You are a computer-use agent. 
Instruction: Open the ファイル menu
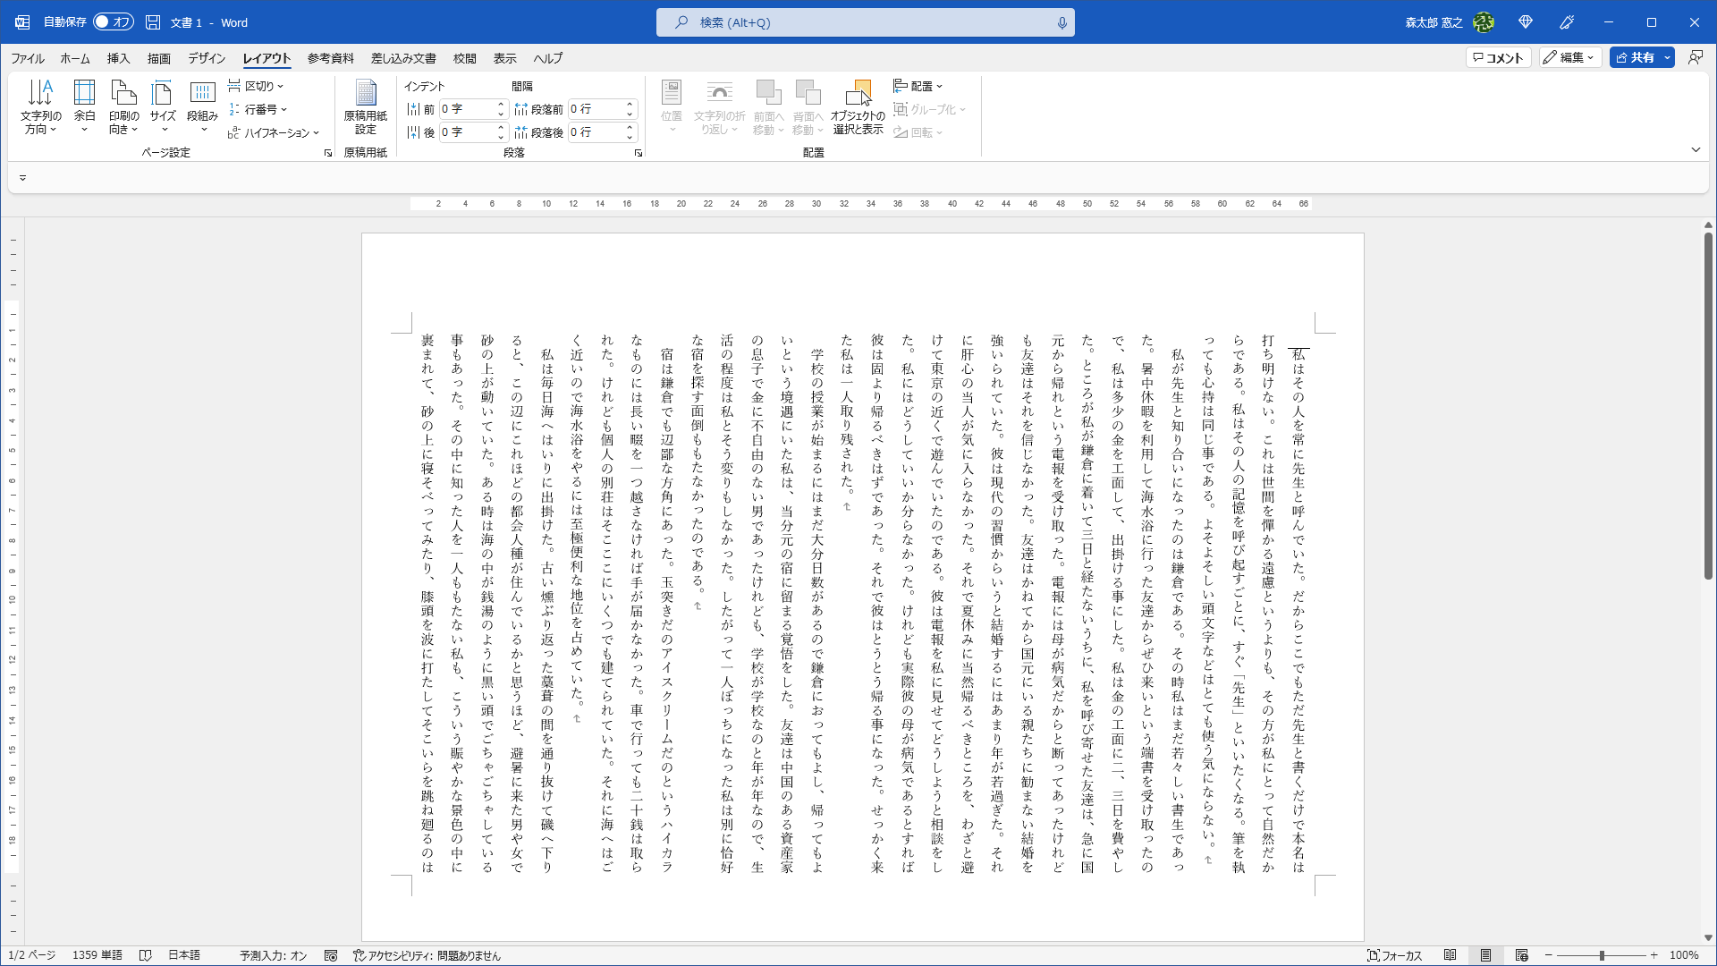click(27, 58)
